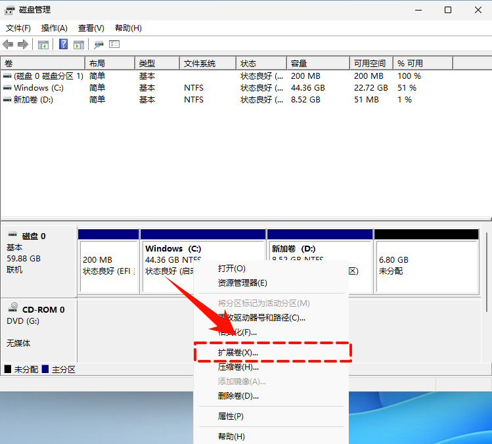Click the connect/rescan disk toolbar icon
The width and height of the screenshot is (492, 444).
pos(99,45)
